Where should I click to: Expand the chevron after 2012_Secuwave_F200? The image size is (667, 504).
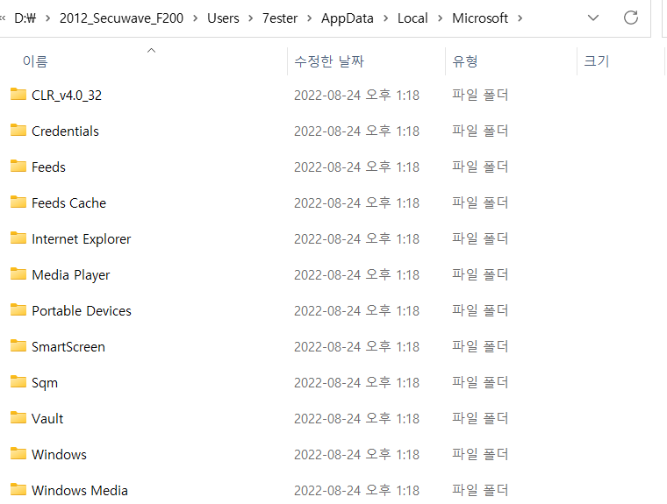tap(195, 18)
